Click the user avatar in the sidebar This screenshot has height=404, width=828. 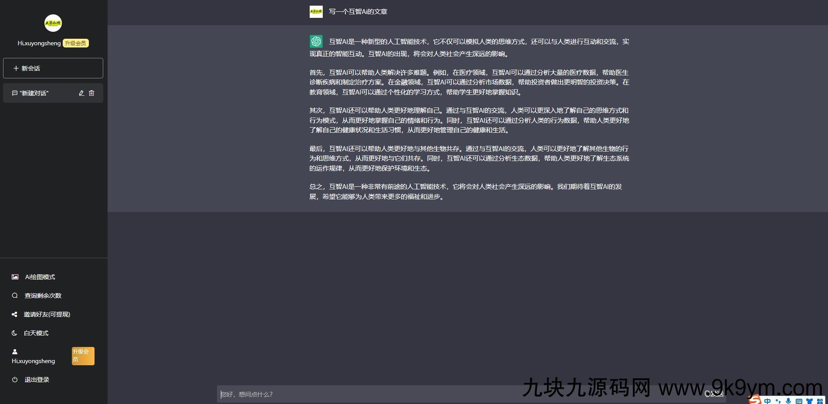click(53, 23)
